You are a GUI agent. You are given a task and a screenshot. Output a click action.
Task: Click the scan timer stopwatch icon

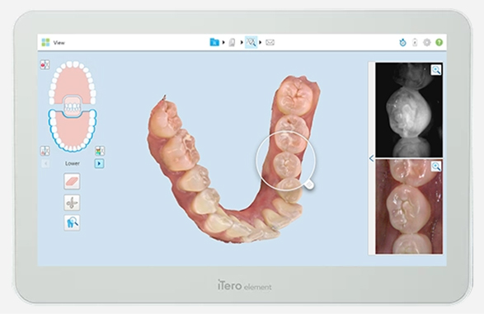pos(402,43)
